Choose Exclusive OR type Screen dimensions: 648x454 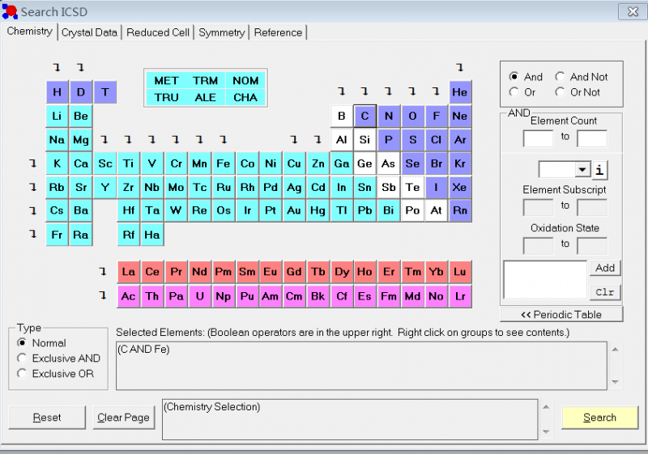click(55, 374)
